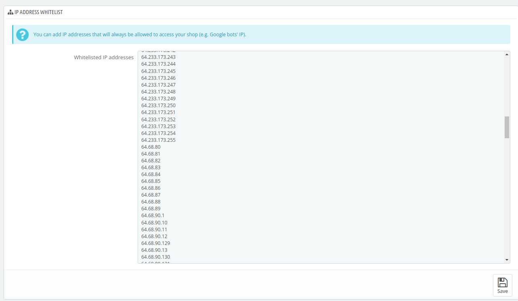
Task: Place the cursor on line 64.233.173.254
Action: [x=158, y=133]
